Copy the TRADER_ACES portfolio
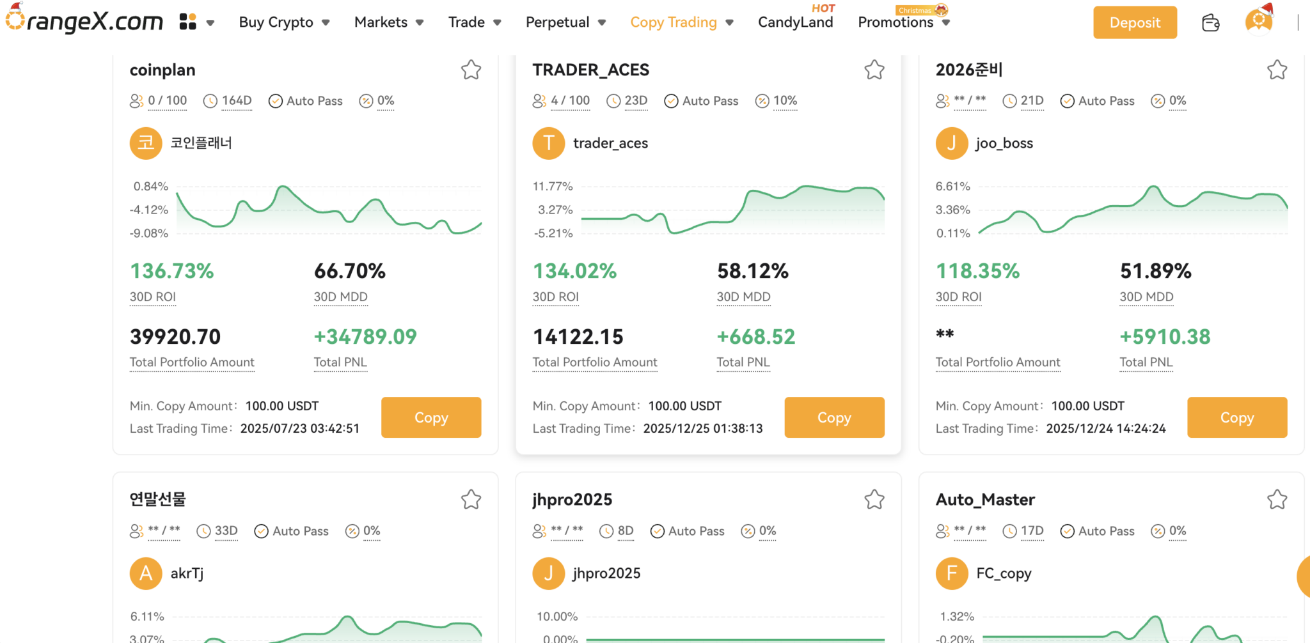 (x=834, y=417)
